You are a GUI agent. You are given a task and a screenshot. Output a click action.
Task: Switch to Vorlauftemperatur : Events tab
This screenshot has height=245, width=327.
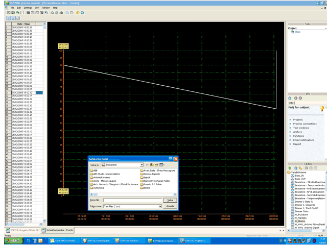pos(57,230)
